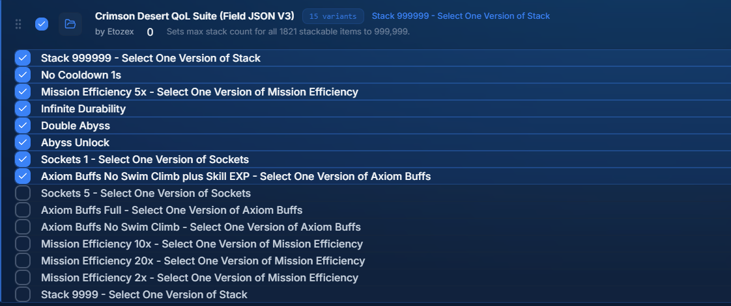The width and height of the screenshot is (731, 306).
Task: Toggle off Infinite Durability
Action: (x=22, y=108)
